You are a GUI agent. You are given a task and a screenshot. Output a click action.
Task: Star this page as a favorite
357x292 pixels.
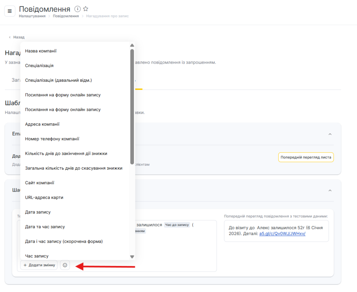click(86, 9)
